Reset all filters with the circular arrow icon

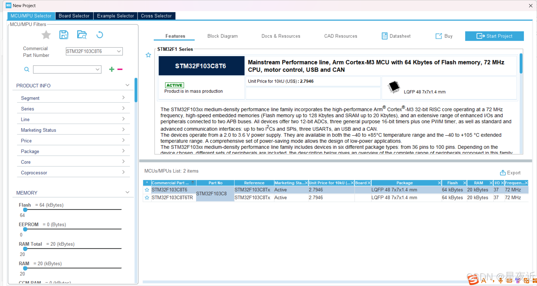point(100,35)
